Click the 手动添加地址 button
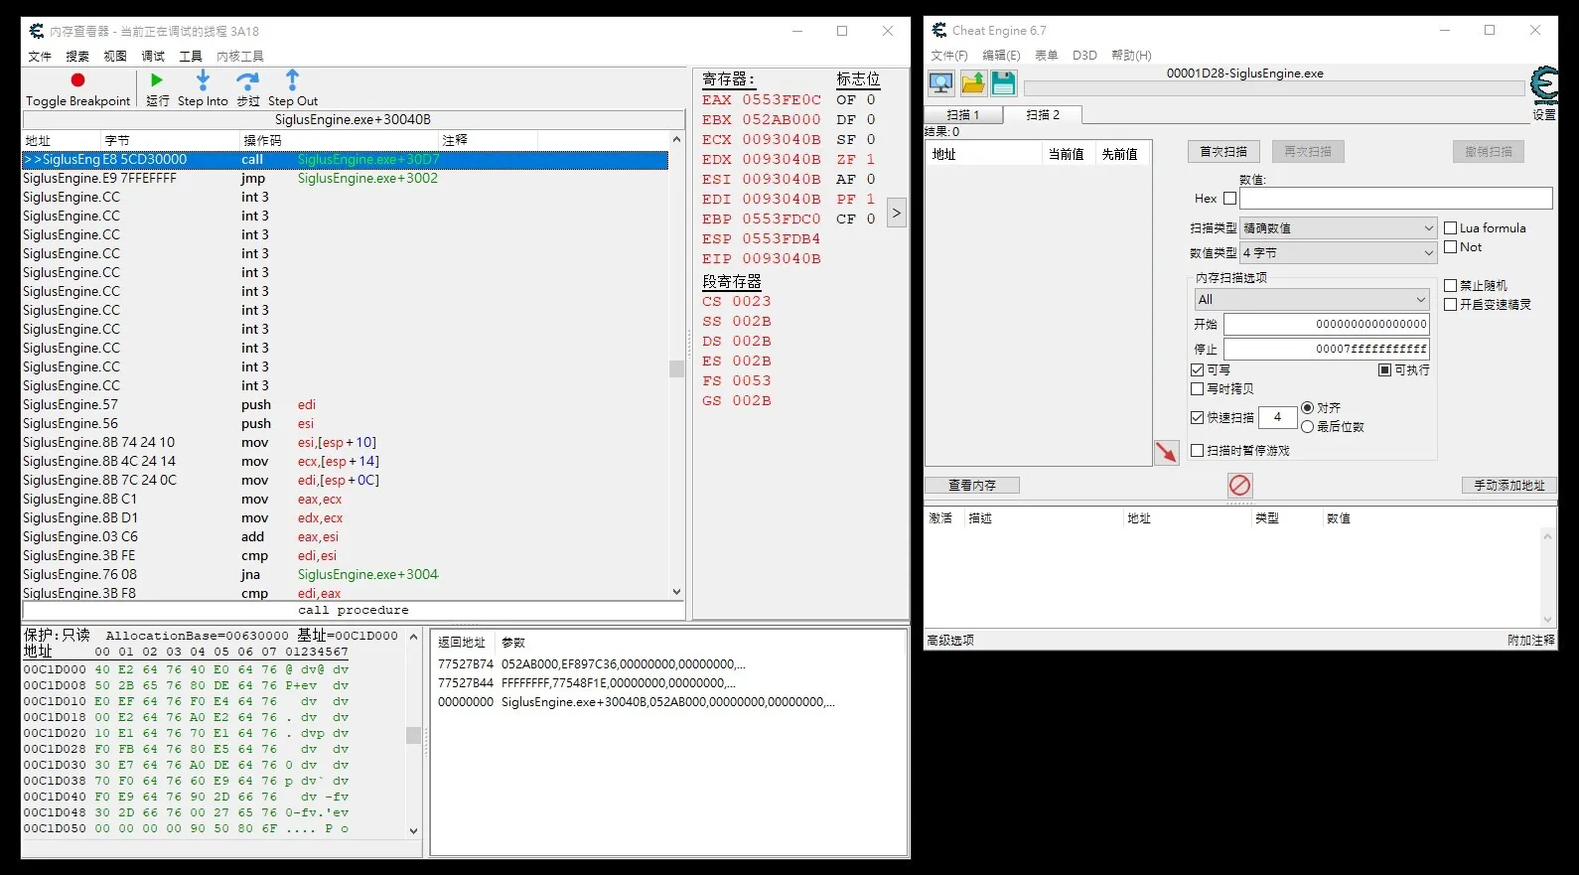This screenshot has height=875, width=1579. [x=1507, y=486]
